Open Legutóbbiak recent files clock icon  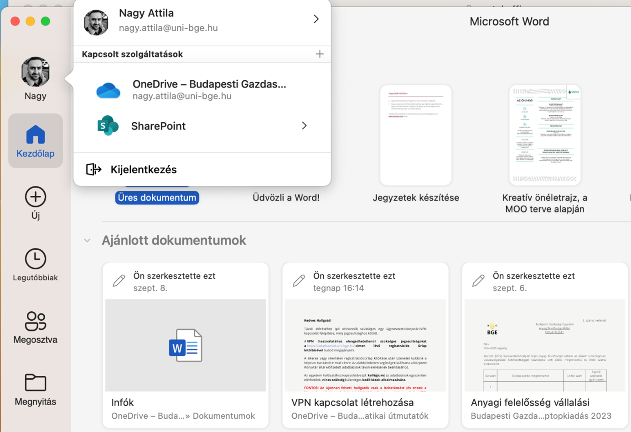(36, 259)
